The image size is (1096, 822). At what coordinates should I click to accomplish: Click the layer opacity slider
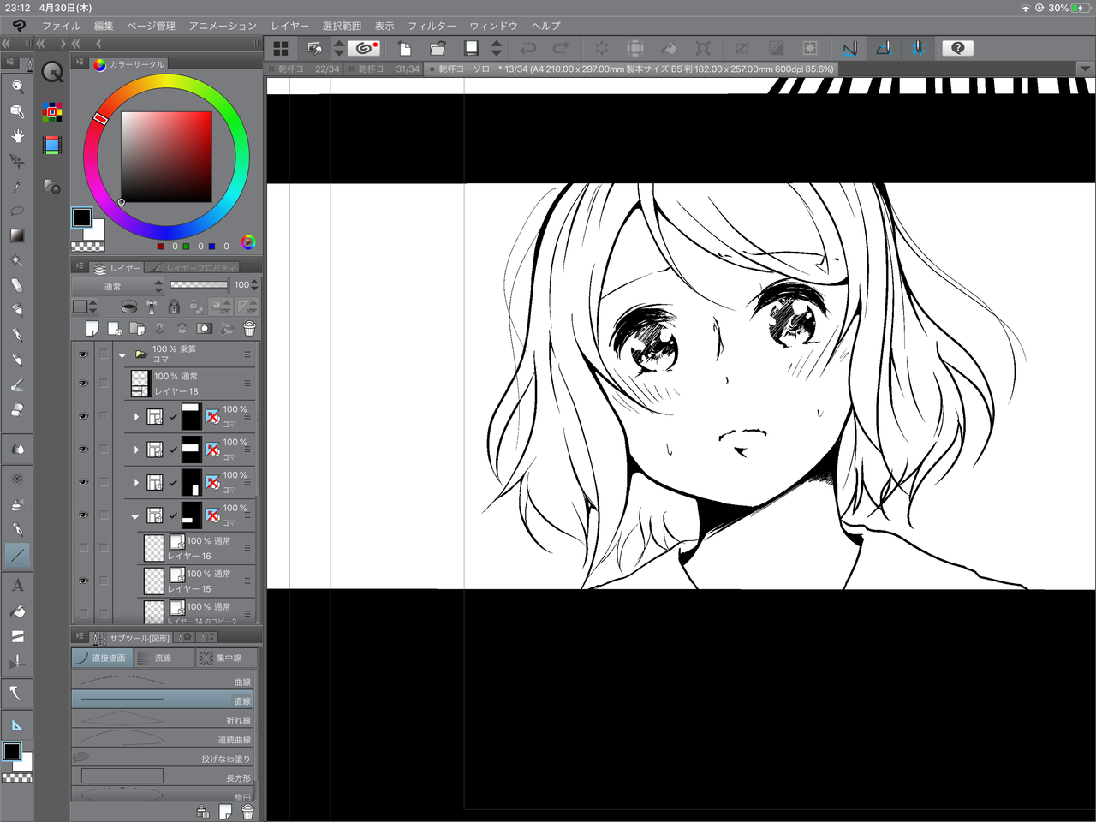[200, 285]
